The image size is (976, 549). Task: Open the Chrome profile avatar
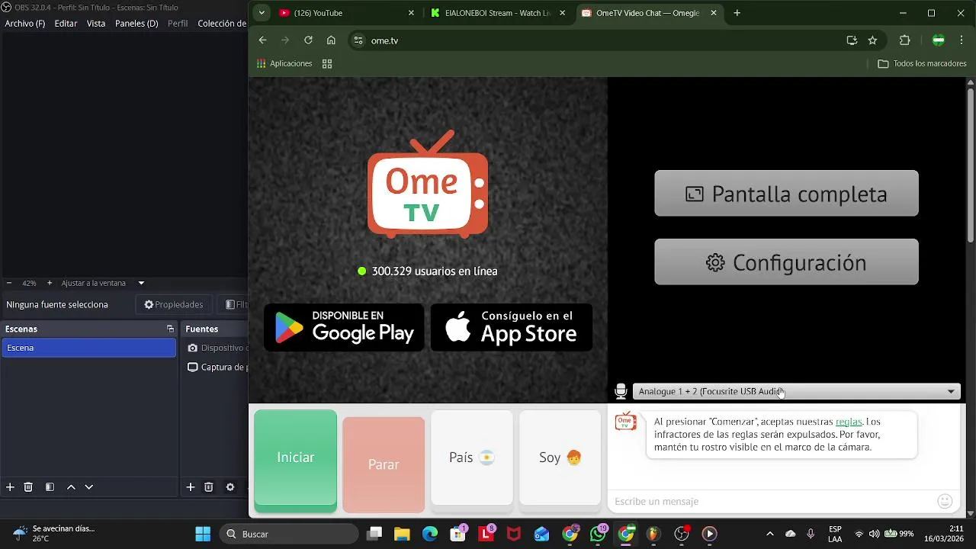[939, 40]
